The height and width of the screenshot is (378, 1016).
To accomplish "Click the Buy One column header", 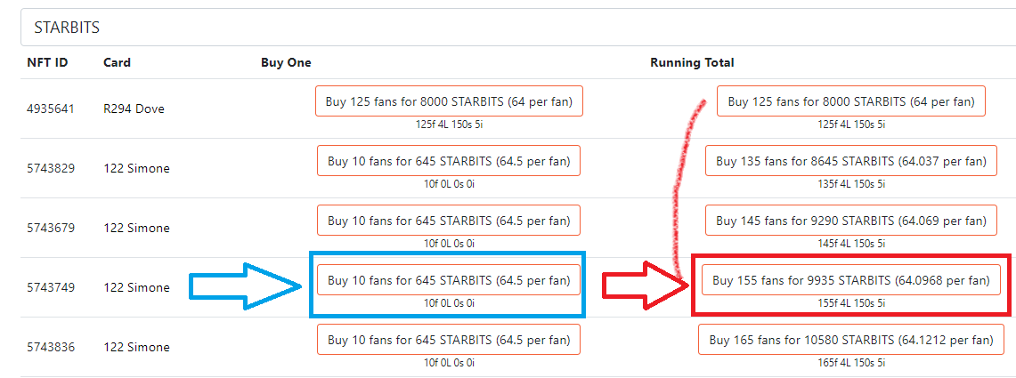I will pyautogui.click(x=286, y=63).
